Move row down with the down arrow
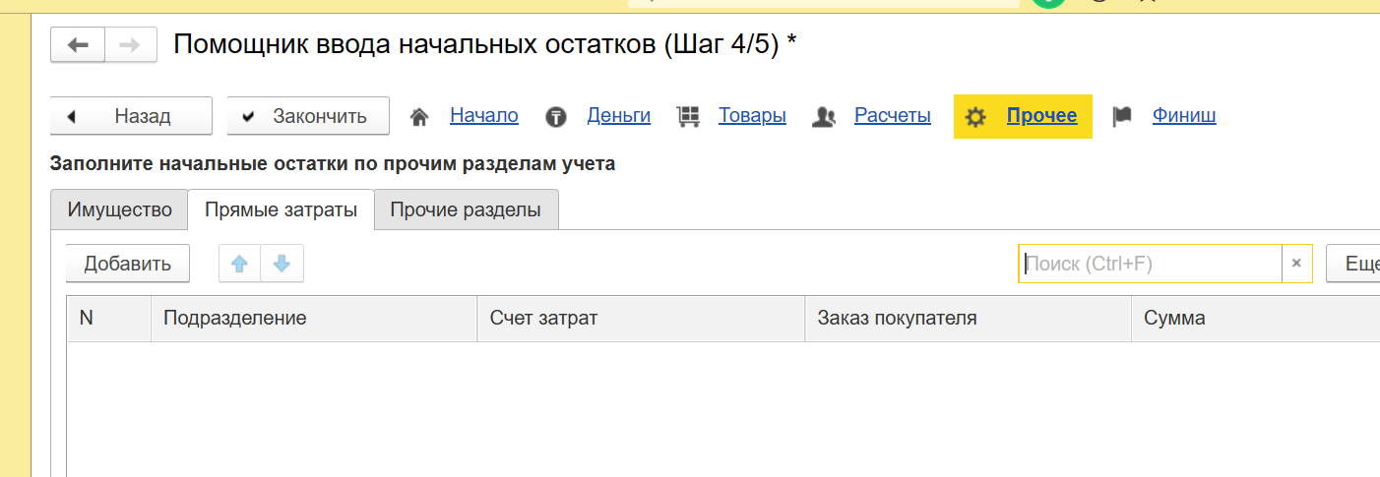 [x=282, y=264]
